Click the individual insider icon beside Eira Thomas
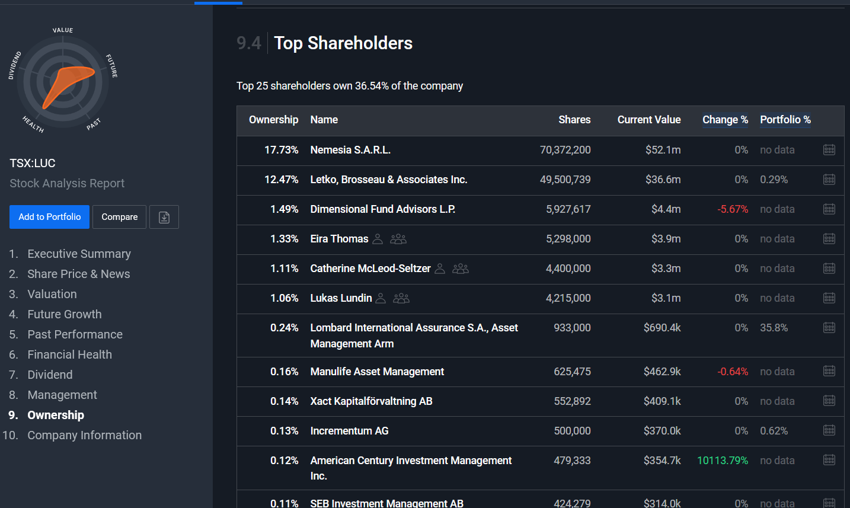The width and height of the screenshot is (850, 508). pyautogui.click(x=378, y=239)
